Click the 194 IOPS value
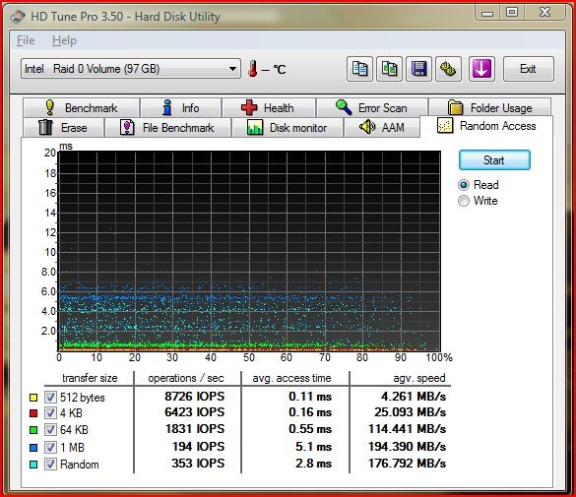This screenshot has height=497, width=576. tap(198, 447)
